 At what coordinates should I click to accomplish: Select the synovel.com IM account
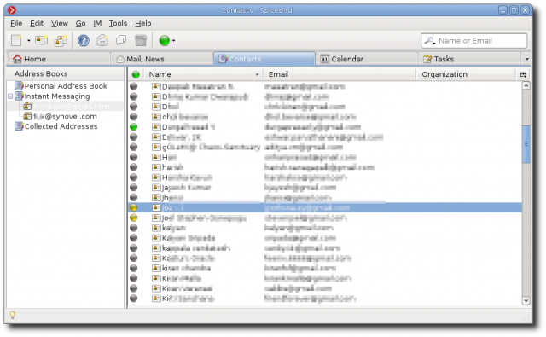(65, 116)
